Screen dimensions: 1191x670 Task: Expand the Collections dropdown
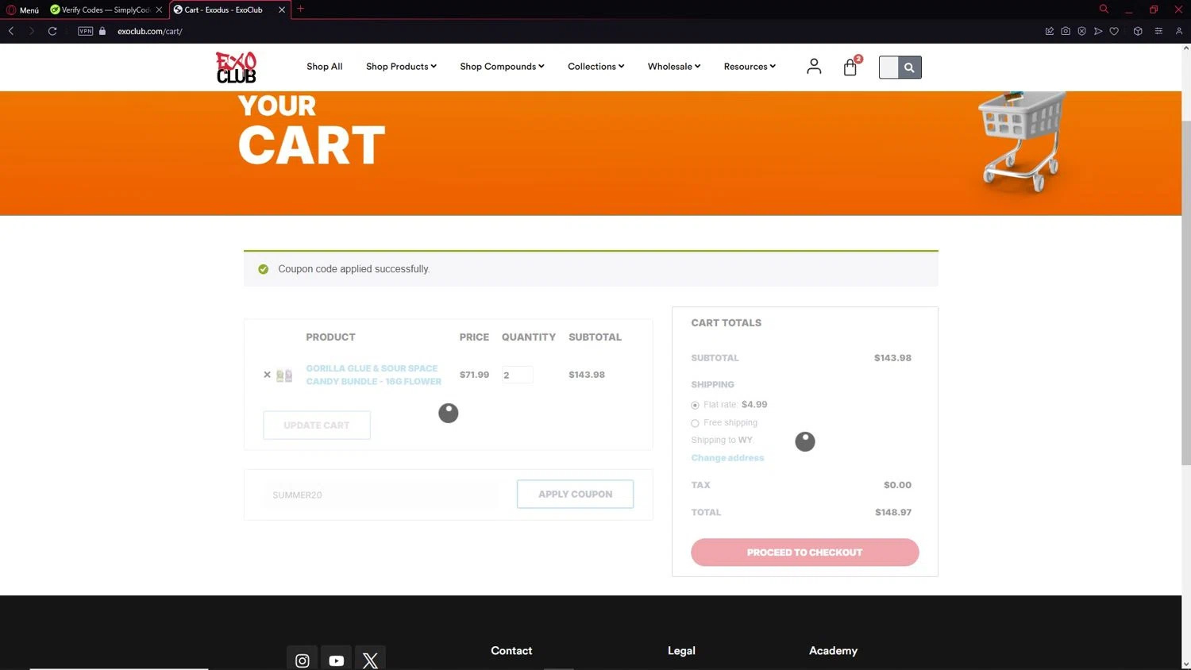pyautogui.click(x=595, y=67)
